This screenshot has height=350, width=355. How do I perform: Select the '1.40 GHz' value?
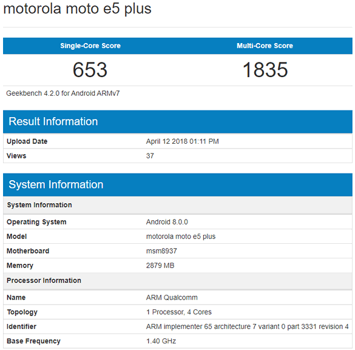point(161,341)
